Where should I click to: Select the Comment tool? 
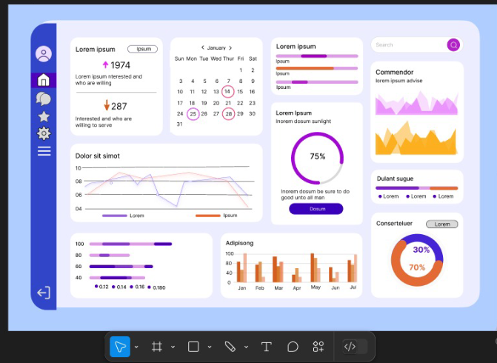point(293,347)
